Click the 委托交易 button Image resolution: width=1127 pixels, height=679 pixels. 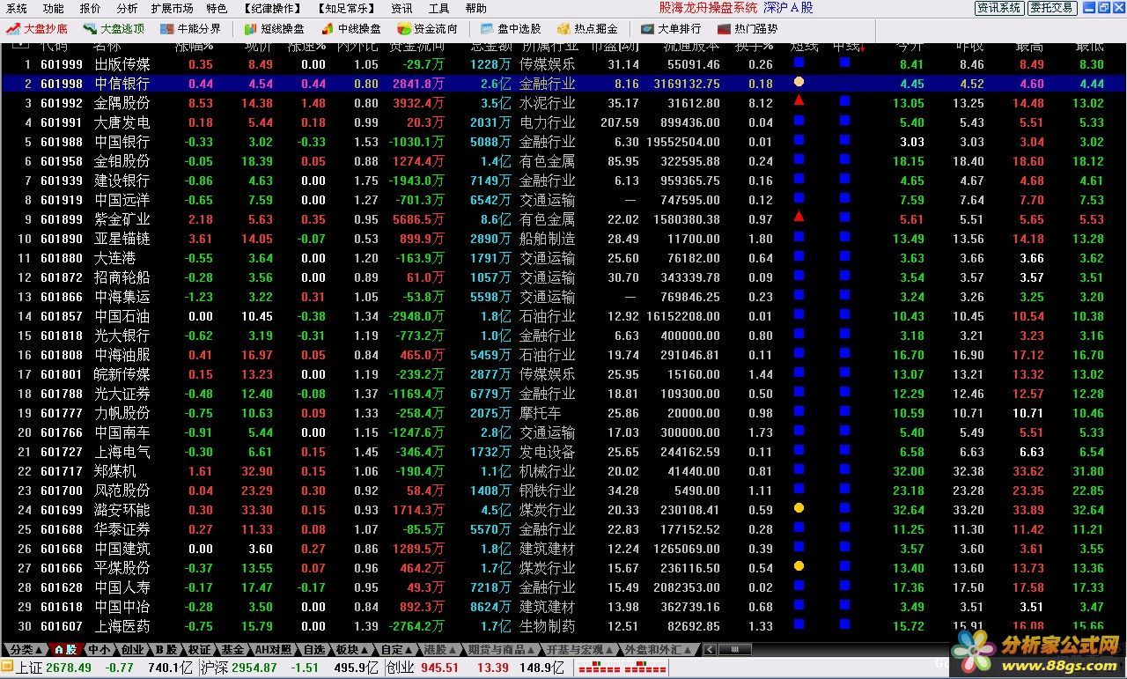[1052, 8]
